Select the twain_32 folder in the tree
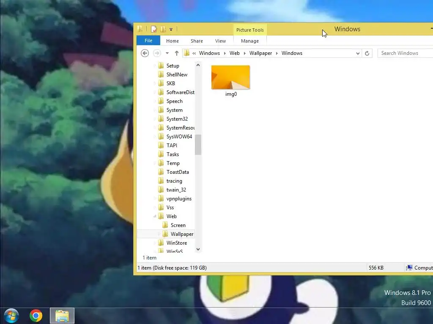 click(x=176, y=189)
